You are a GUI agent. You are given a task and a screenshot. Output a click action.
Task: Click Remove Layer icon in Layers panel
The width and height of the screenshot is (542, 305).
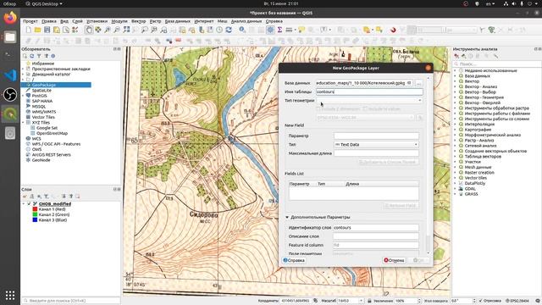click(78, 197)
